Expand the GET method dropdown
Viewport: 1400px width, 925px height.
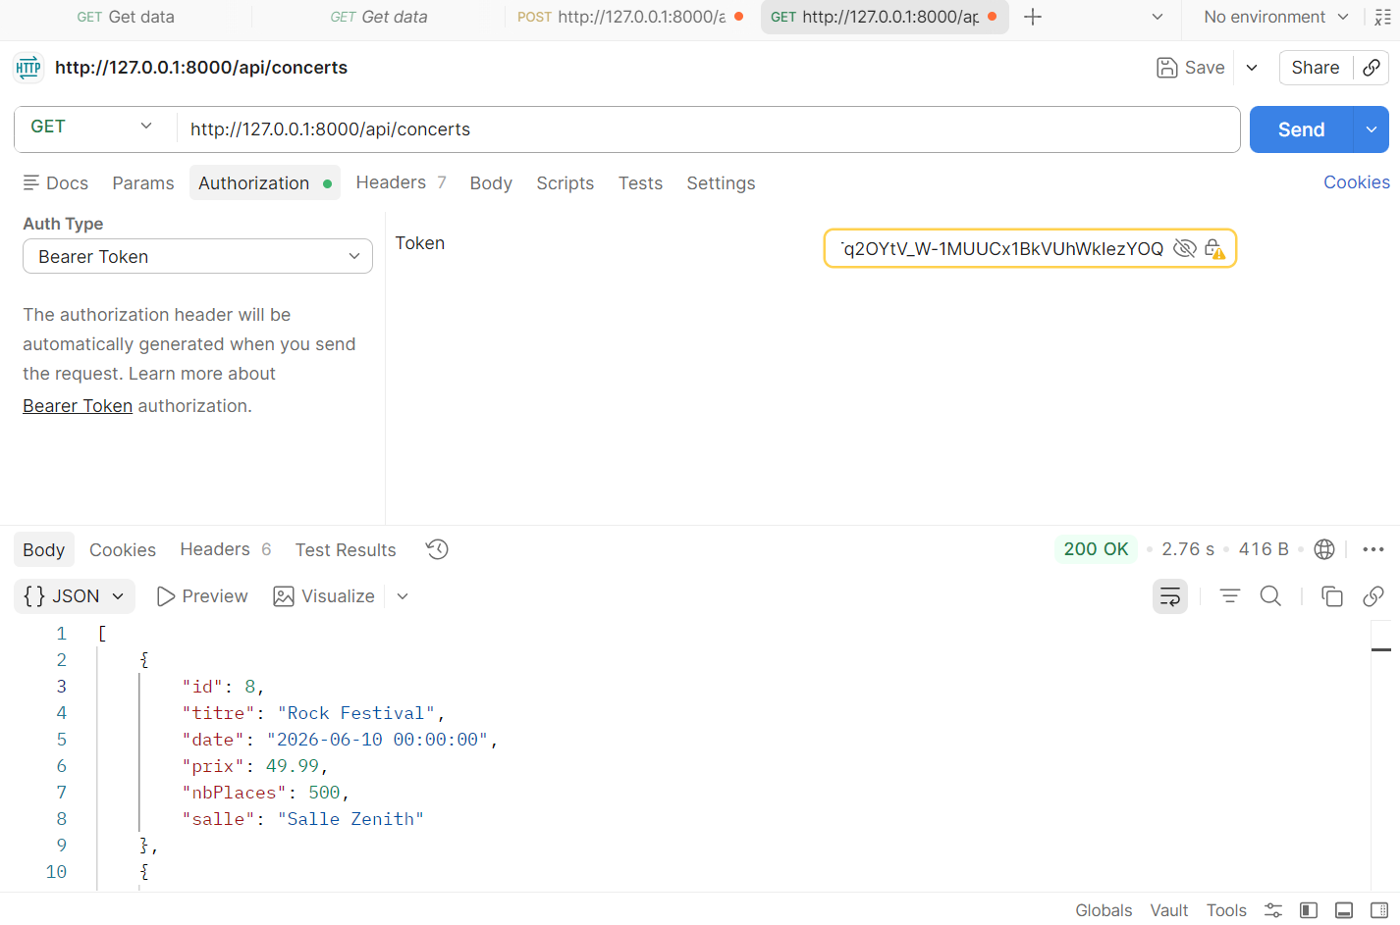tap(93, 128)
